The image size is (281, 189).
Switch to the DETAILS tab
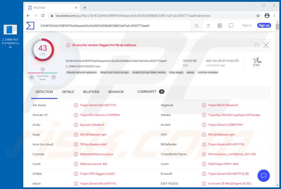(x=68, y=92)
